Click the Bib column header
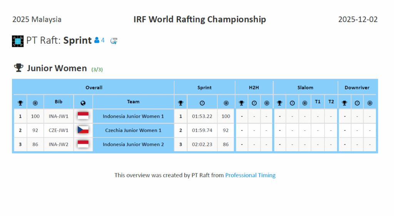Image resolution: width=394 pixels, height=216 pixels. coord(58,102)
